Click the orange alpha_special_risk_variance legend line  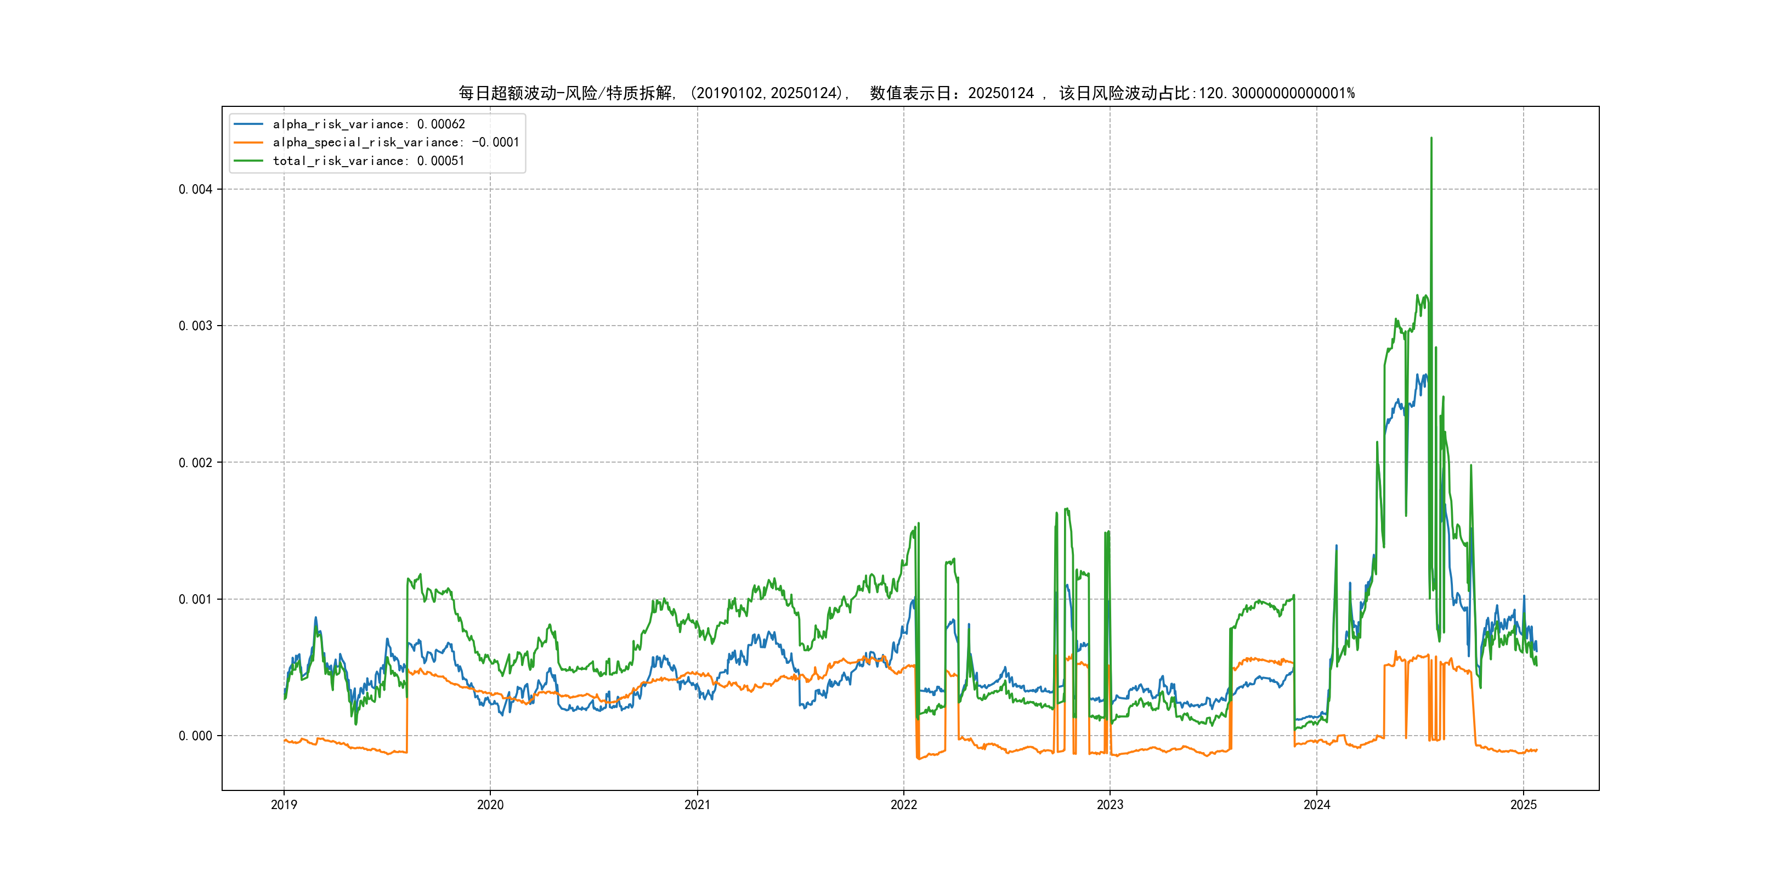[248, 143]
